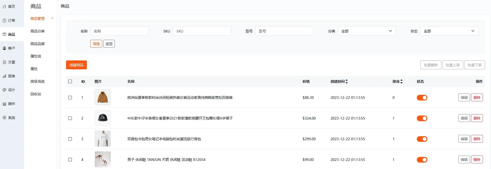
Task: Click the 批量下架 button
Action: pyautogui.click(x=475, y=65)
